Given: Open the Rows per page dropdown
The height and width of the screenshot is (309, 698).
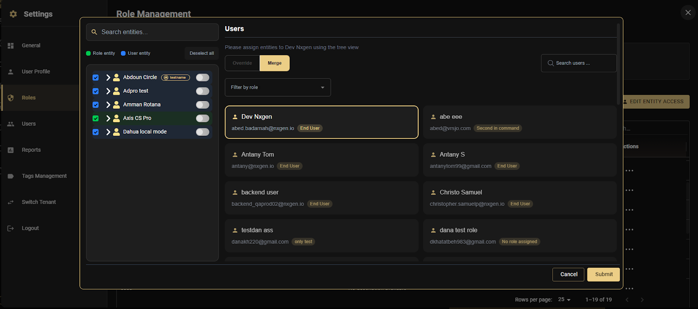Looking at the screenshot, I should click(x=564, y=300).
